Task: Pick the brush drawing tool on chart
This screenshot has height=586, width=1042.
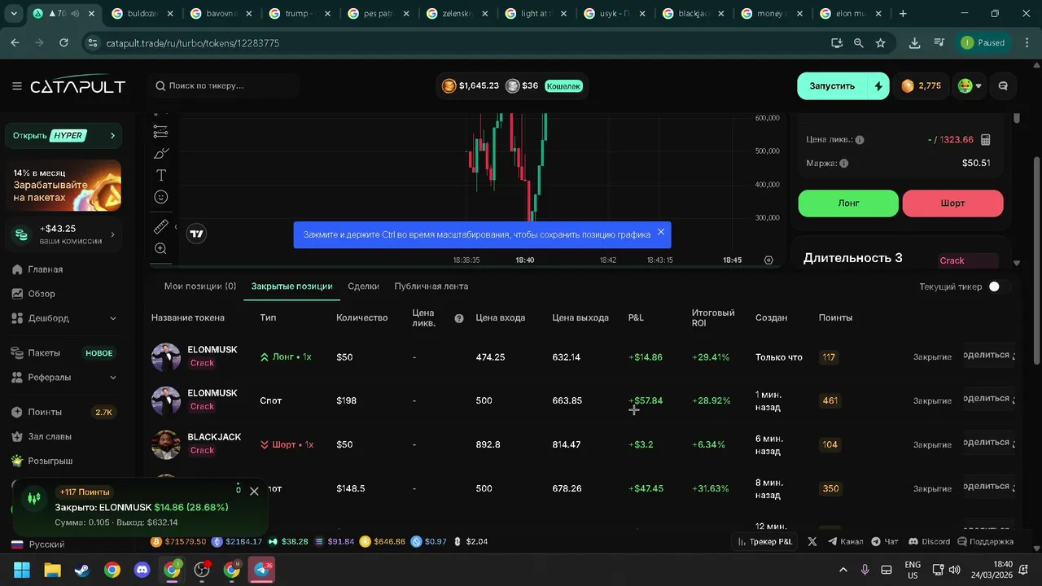Action: click(161, 153)
